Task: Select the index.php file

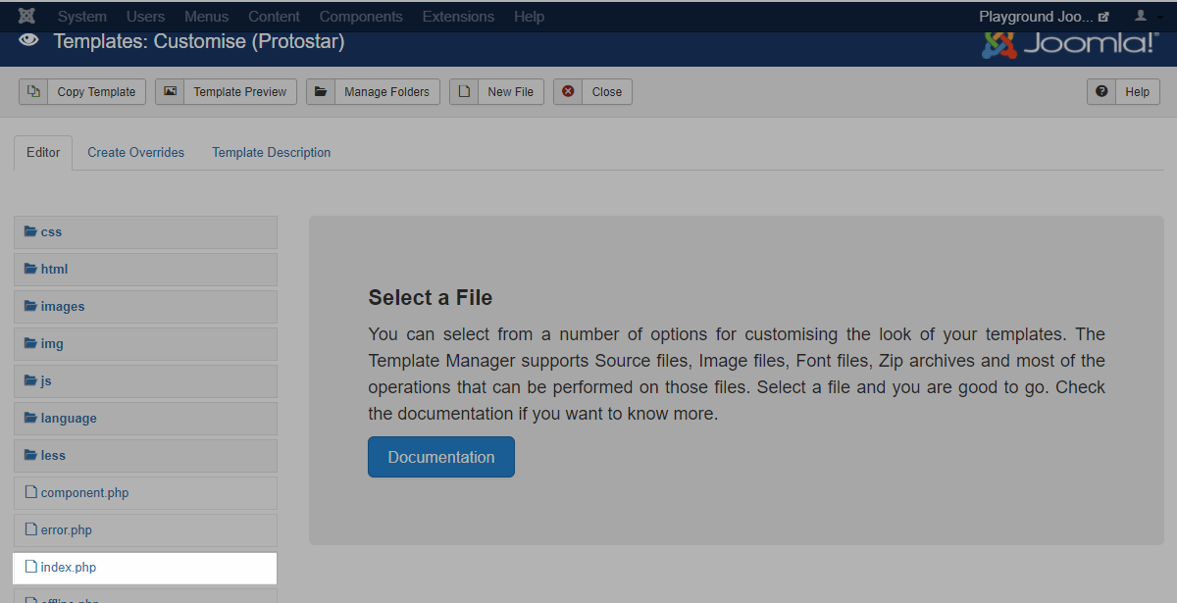Action: click(x=68, y=568)
